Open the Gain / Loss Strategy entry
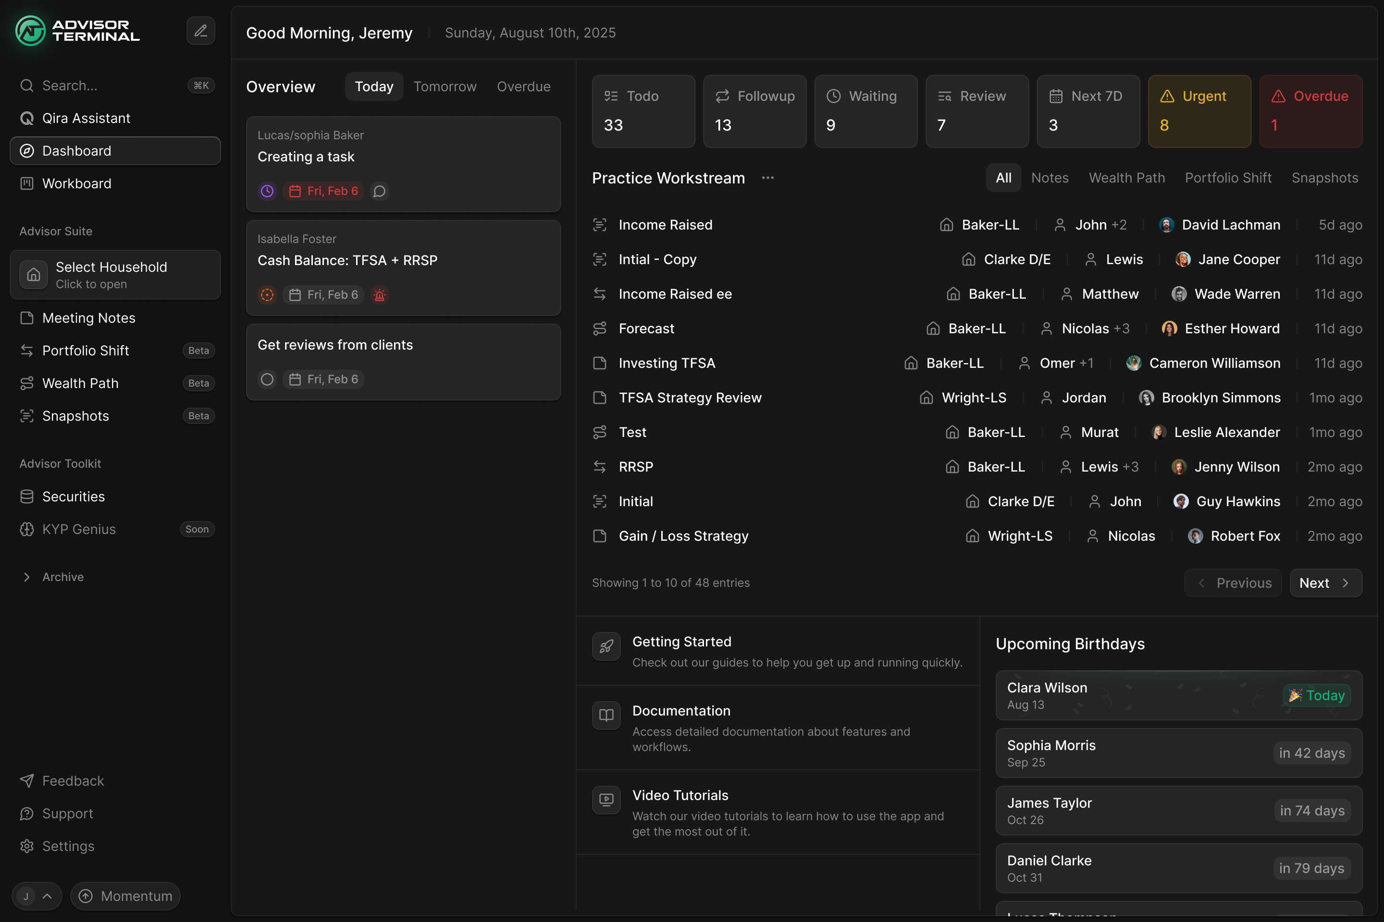Image resolution: width=1384 pixels, height=922 pixels. point(977,536)
